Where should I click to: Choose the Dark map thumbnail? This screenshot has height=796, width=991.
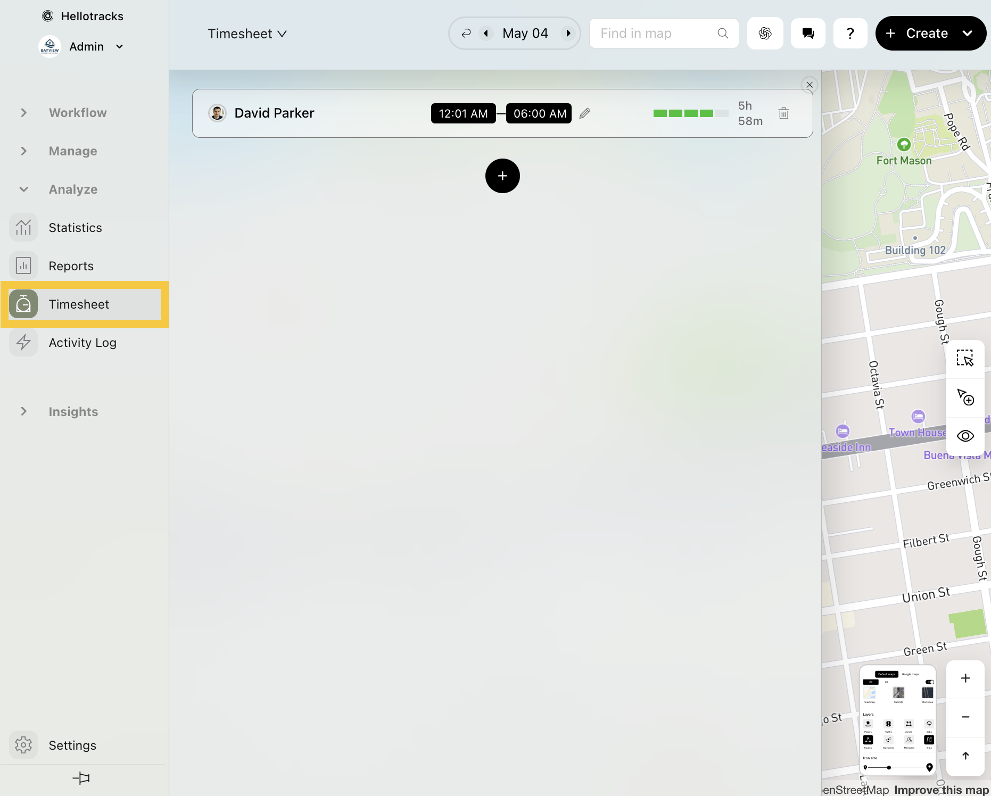[x=928, y=693]
